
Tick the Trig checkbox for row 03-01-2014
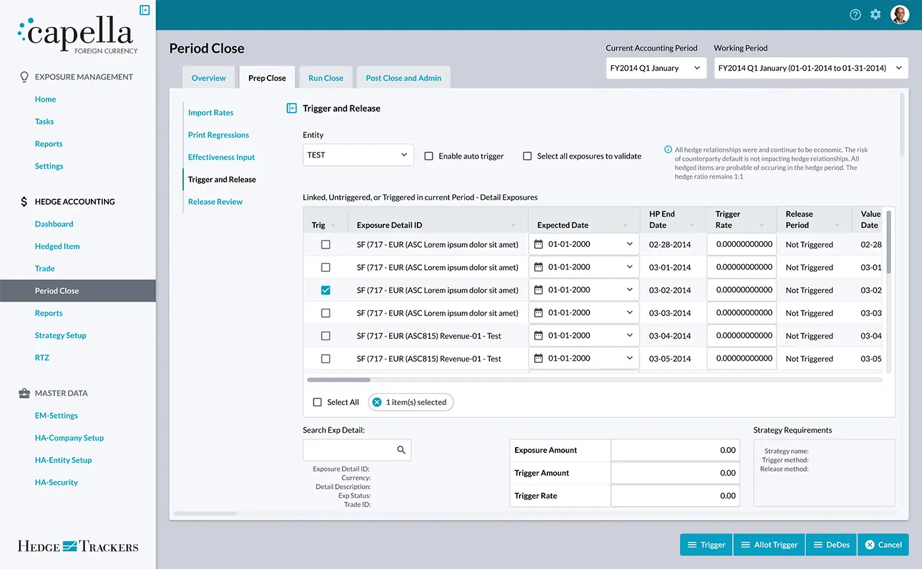point(325,267)
